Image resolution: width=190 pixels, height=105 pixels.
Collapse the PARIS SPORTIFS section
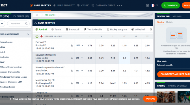36,23
